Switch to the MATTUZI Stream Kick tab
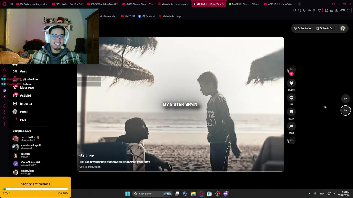This screenshot has height=198, width=353. (x=244, y=4)
